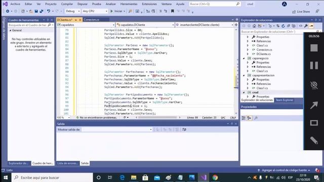324x182 pixels.
Task: Open the Any CPU platform dropdown
Action: tap(95, 11)
